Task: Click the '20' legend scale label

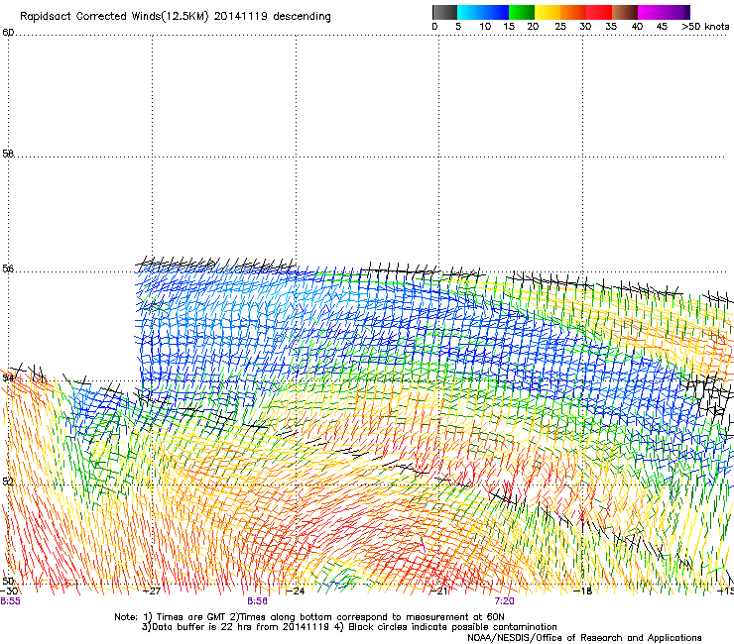Action: click(533, 27)
